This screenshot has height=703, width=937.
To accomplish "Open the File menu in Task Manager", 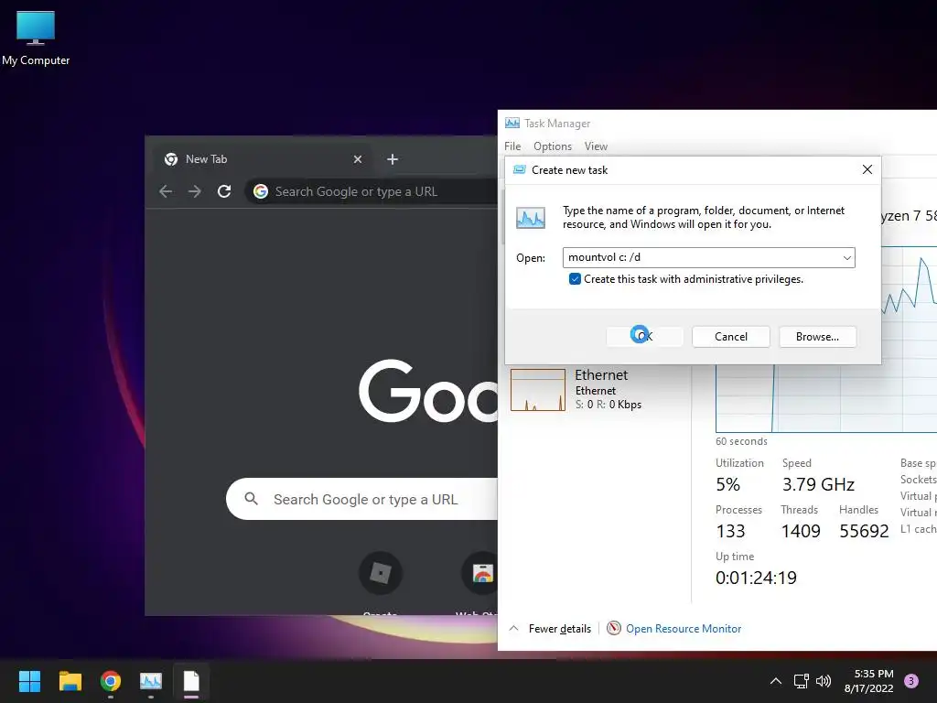I will pos(512,146).
